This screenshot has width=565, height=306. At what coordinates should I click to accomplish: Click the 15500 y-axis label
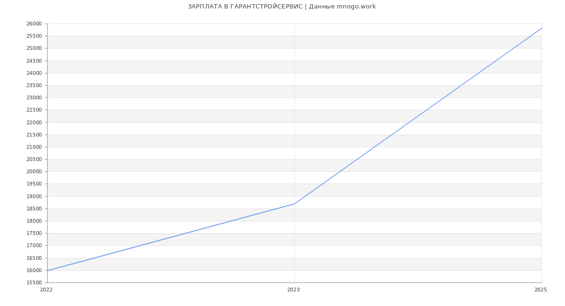(34, 283)
